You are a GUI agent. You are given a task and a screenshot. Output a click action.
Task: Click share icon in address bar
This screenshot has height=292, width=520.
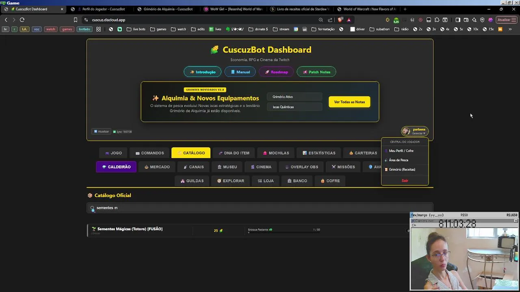pos(330,19)
